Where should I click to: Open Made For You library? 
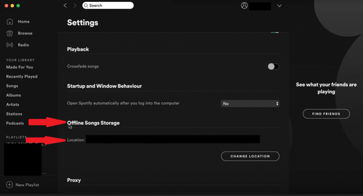20,67
